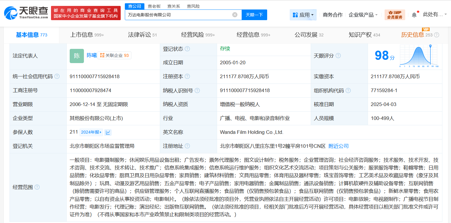Open 参保人数 trend chart icon
This screenshot has width=451, height=223.
pyautogui.click(x=108, y=132)
